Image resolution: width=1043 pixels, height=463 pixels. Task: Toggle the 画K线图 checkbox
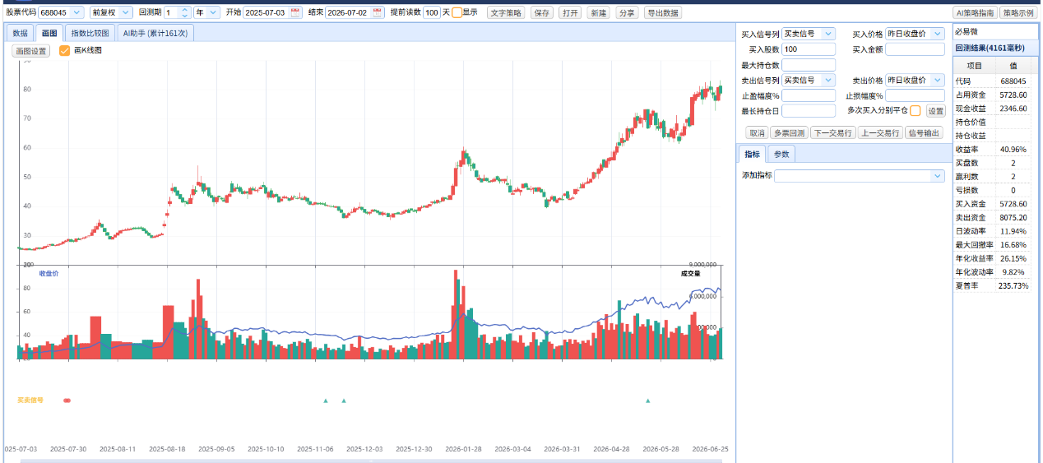tap(65, 50)
